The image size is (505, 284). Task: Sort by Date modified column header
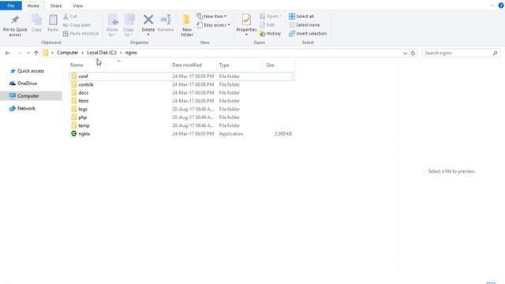click(187, 65)
